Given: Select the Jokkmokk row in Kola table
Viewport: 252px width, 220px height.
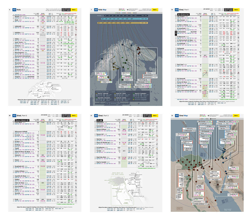Looking at the screenshot, I should point(45,28).
